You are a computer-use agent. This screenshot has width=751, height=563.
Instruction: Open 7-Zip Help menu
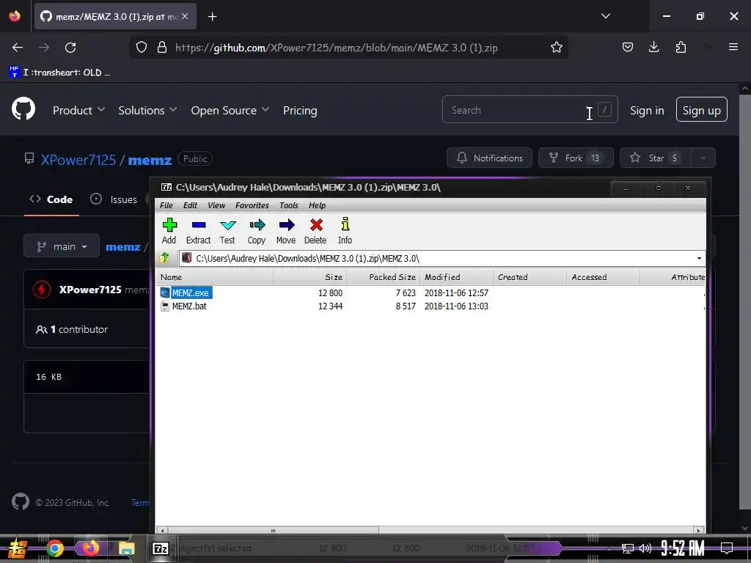pos(317,205)
